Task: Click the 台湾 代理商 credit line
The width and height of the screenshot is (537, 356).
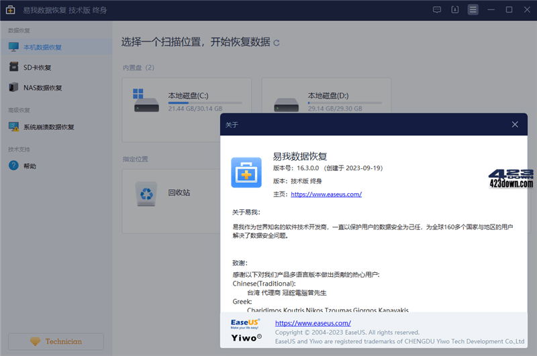Action: coord(287,293)
